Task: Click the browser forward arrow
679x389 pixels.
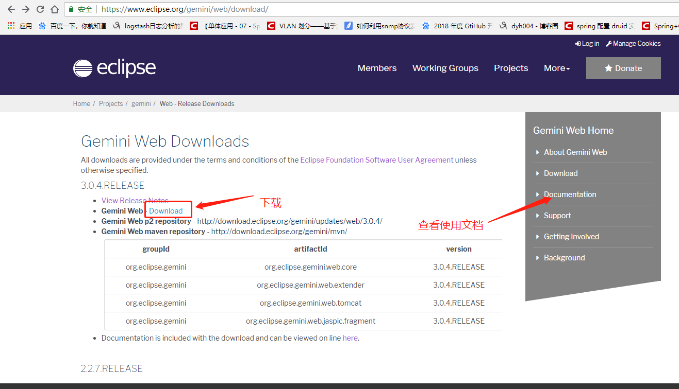Action: click(x=26, y=9)
